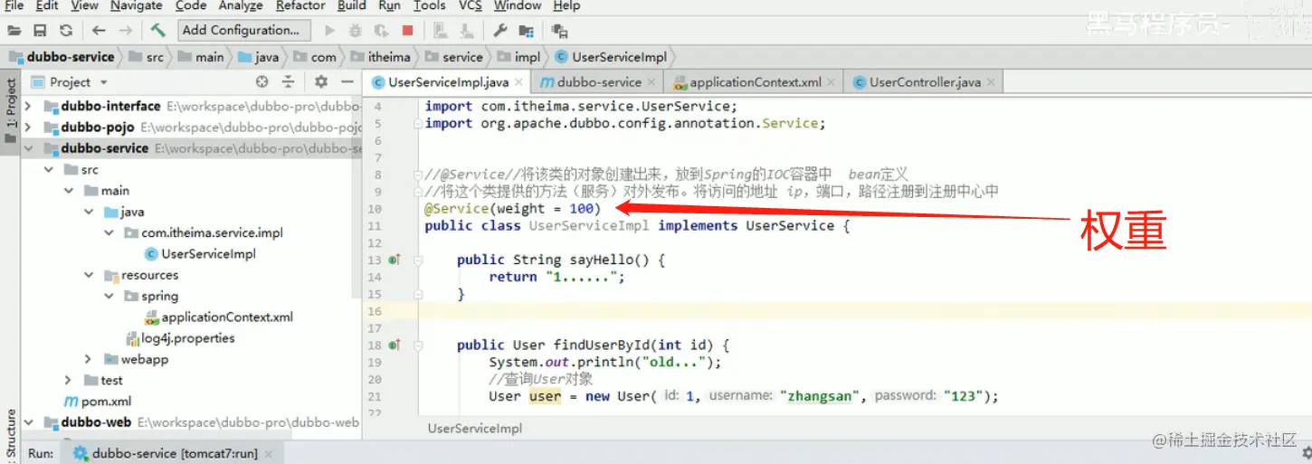1312x464 pixels.
Task: Click UserServiceImpl editor breadcrumb at bottom
Action: coord(475,428)
